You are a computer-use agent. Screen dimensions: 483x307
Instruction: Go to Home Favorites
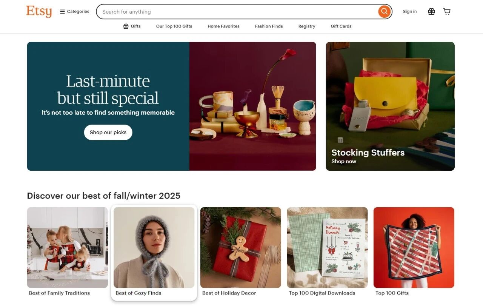click(x=223, y=26)
